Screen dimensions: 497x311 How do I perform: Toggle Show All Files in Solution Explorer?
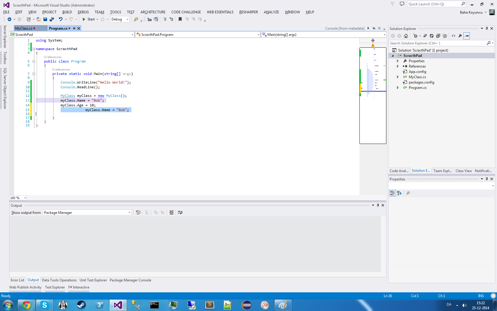pos(445,36)
